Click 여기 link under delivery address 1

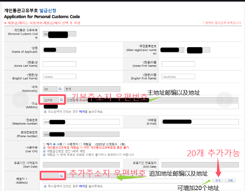coord(82,186)
